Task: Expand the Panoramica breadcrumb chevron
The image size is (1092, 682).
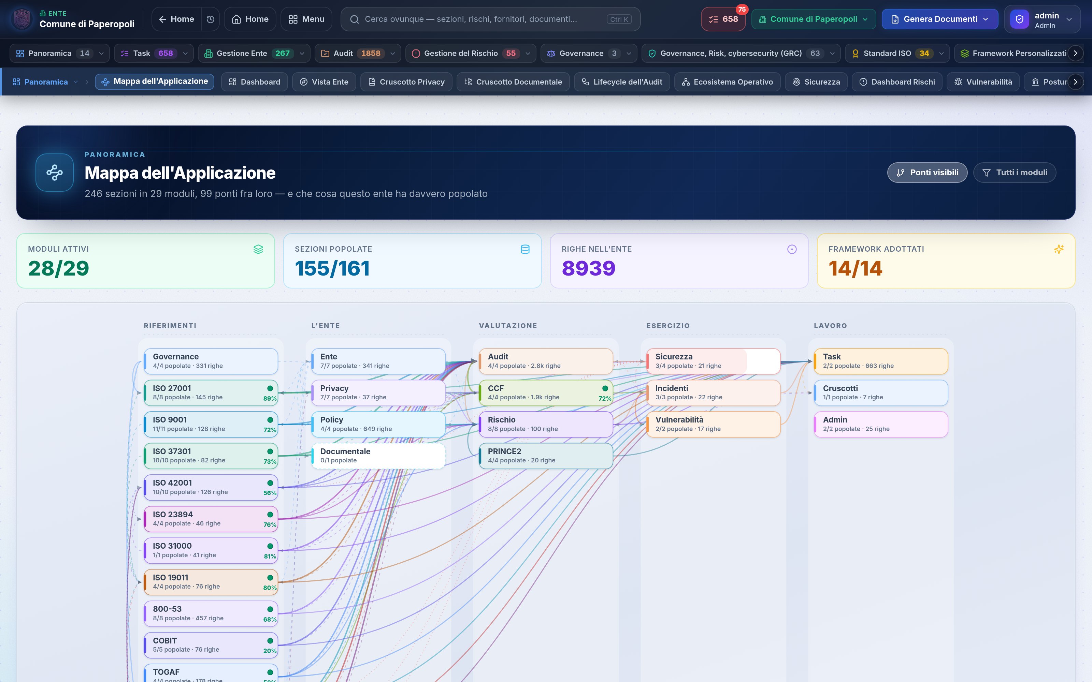Action: pos(76,82)
